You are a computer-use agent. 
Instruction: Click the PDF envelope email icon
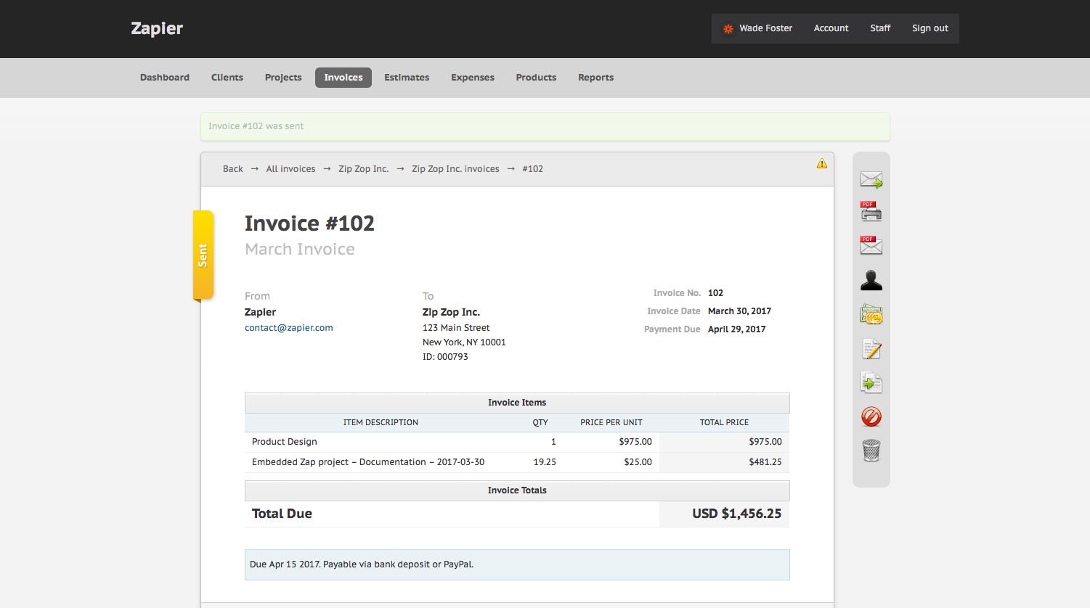pyautogui.click(x=871, y=246)
